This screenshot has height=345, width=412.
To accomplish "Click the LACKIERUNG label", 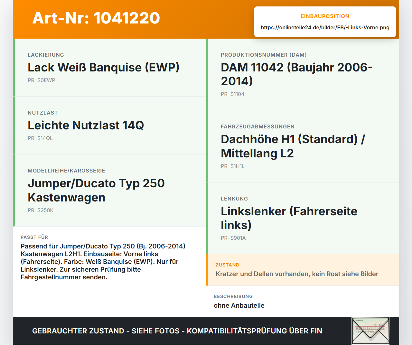I will 46,55.
